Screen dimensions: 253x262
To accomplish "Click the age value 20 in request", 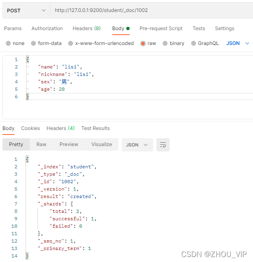I will tap(61, 89).
